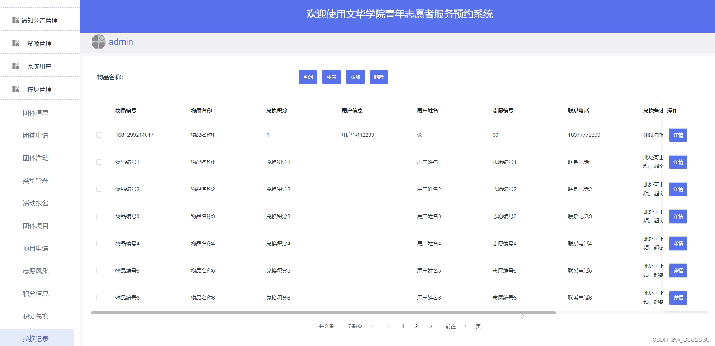Click the 资源管理 sidebar icon
This screenshot has height=346, width=715.
pos(15,43)
